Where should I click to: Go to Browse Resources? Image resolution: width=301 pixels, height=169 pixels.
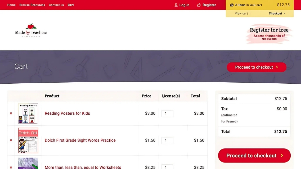[32, 5]
